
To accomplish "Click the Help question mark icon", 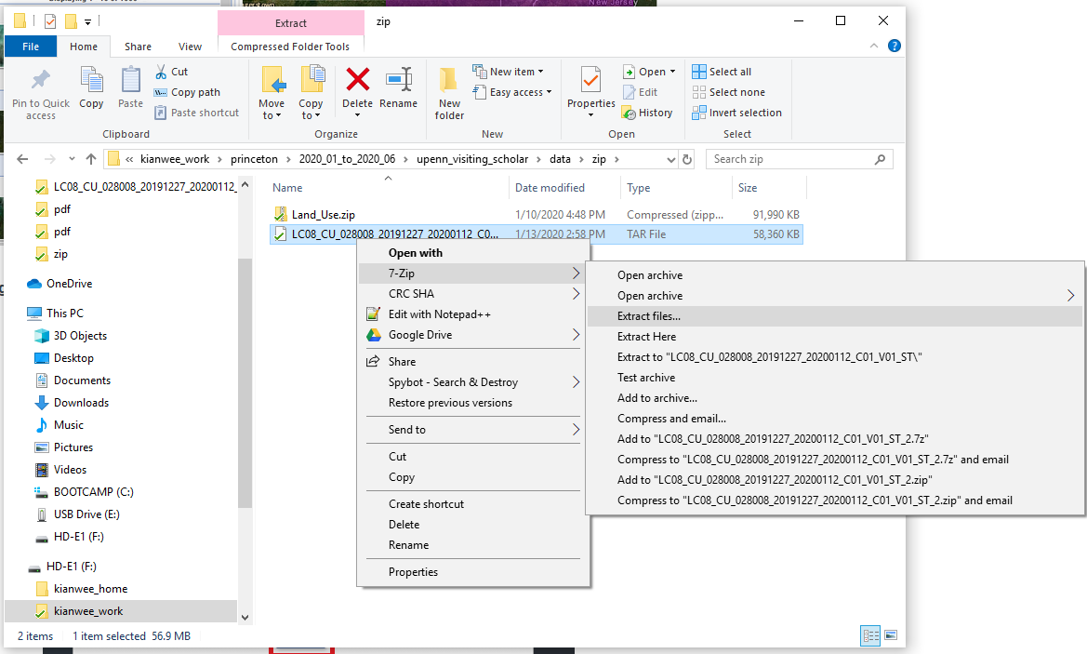I will (894, 46).
